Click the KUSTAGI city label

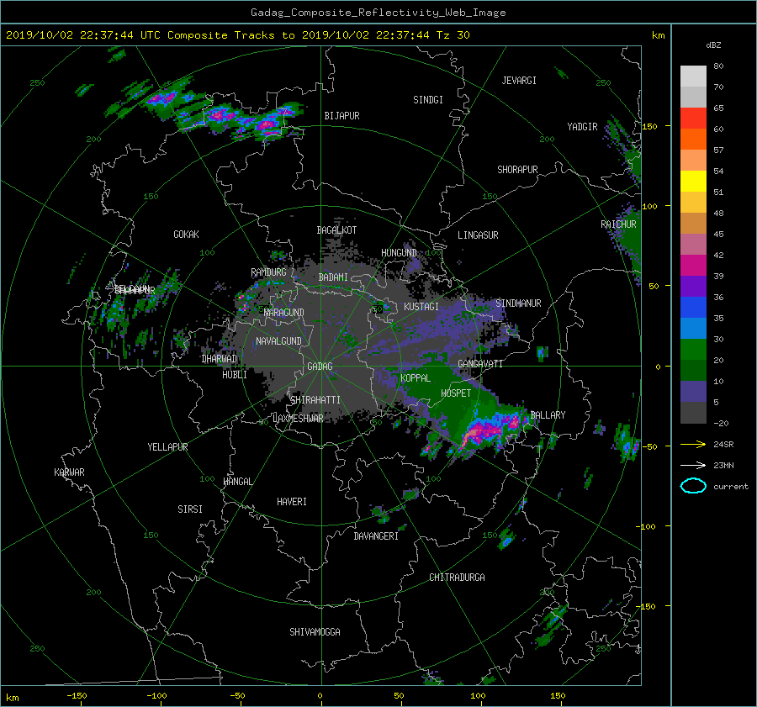421,307
